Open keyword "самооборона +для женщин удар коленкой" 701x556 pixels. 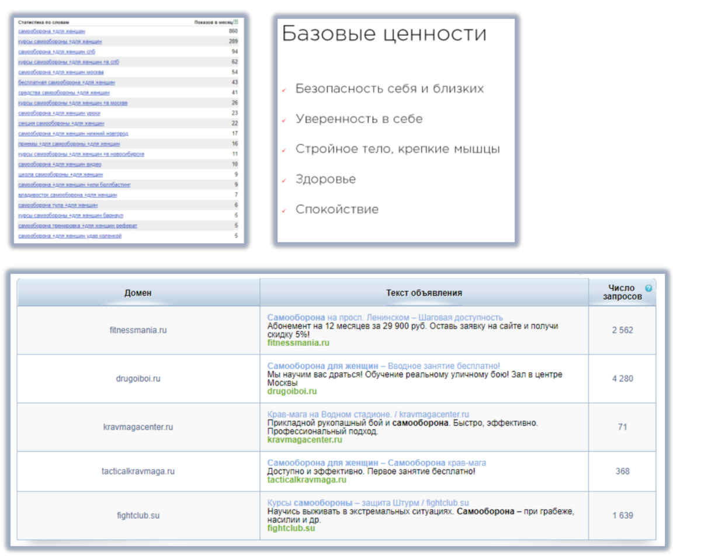click(70, 236)
